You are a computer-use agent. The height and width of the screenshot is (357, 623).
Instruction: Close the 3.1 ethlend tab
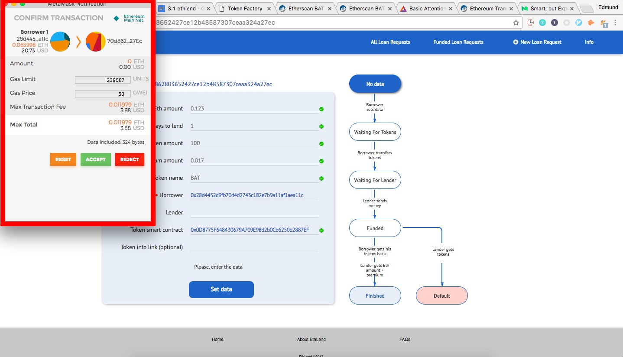click(208, 9)
